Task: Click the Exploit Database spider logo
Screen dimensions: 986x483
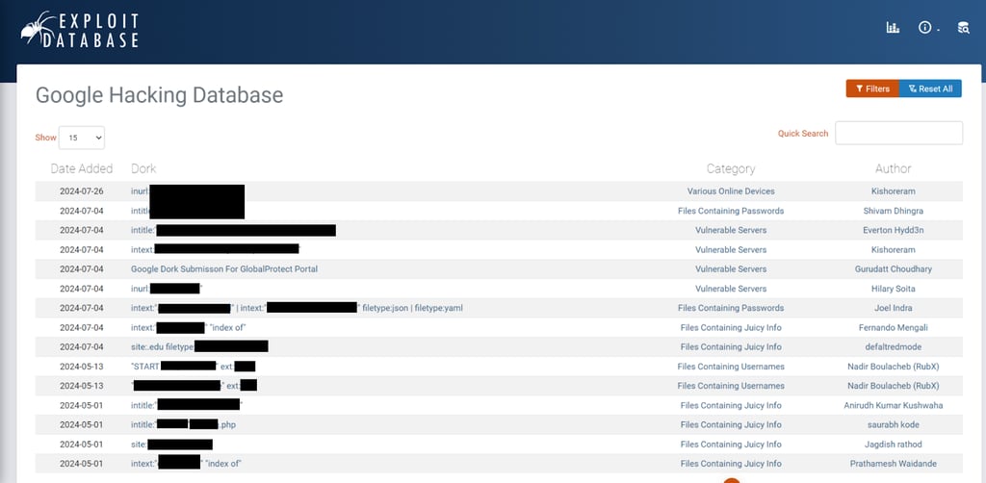Action: click(80, 30)
